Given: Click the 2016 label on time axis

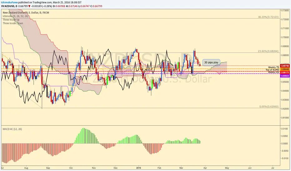Looking at the screenshot, I should point(138,168).
